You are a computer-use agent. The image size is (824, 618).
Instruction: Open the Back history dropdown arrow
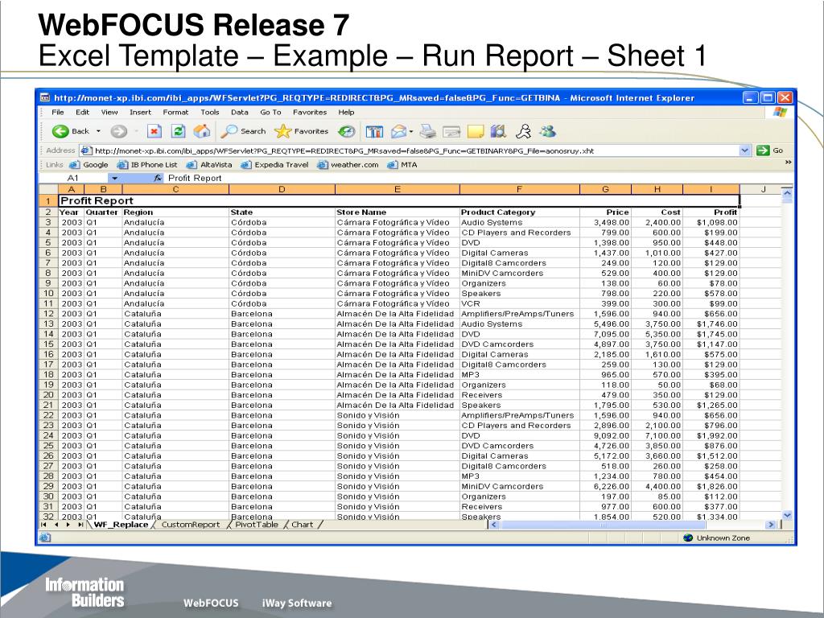[98, 131]
